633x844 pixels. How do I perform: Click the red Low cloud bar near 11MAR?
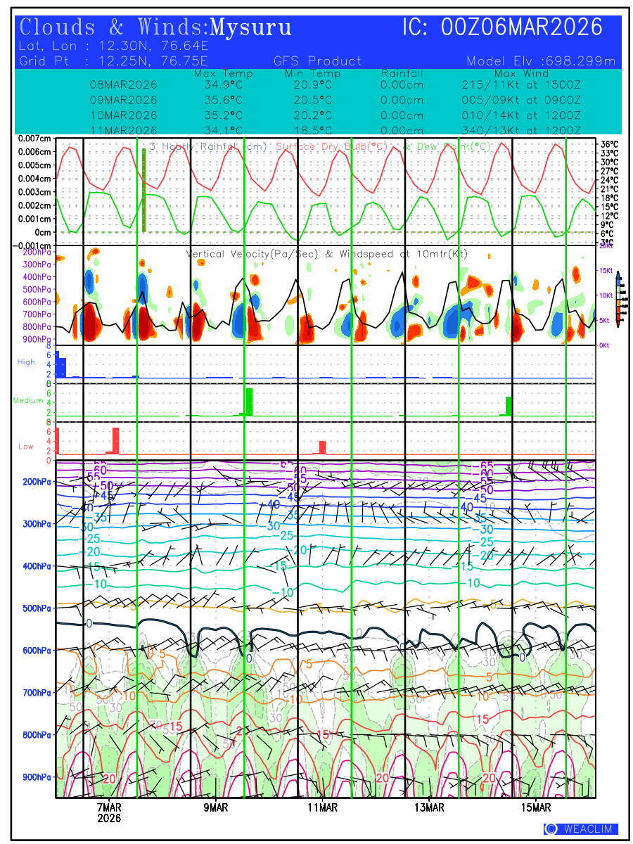coord(322,447)
